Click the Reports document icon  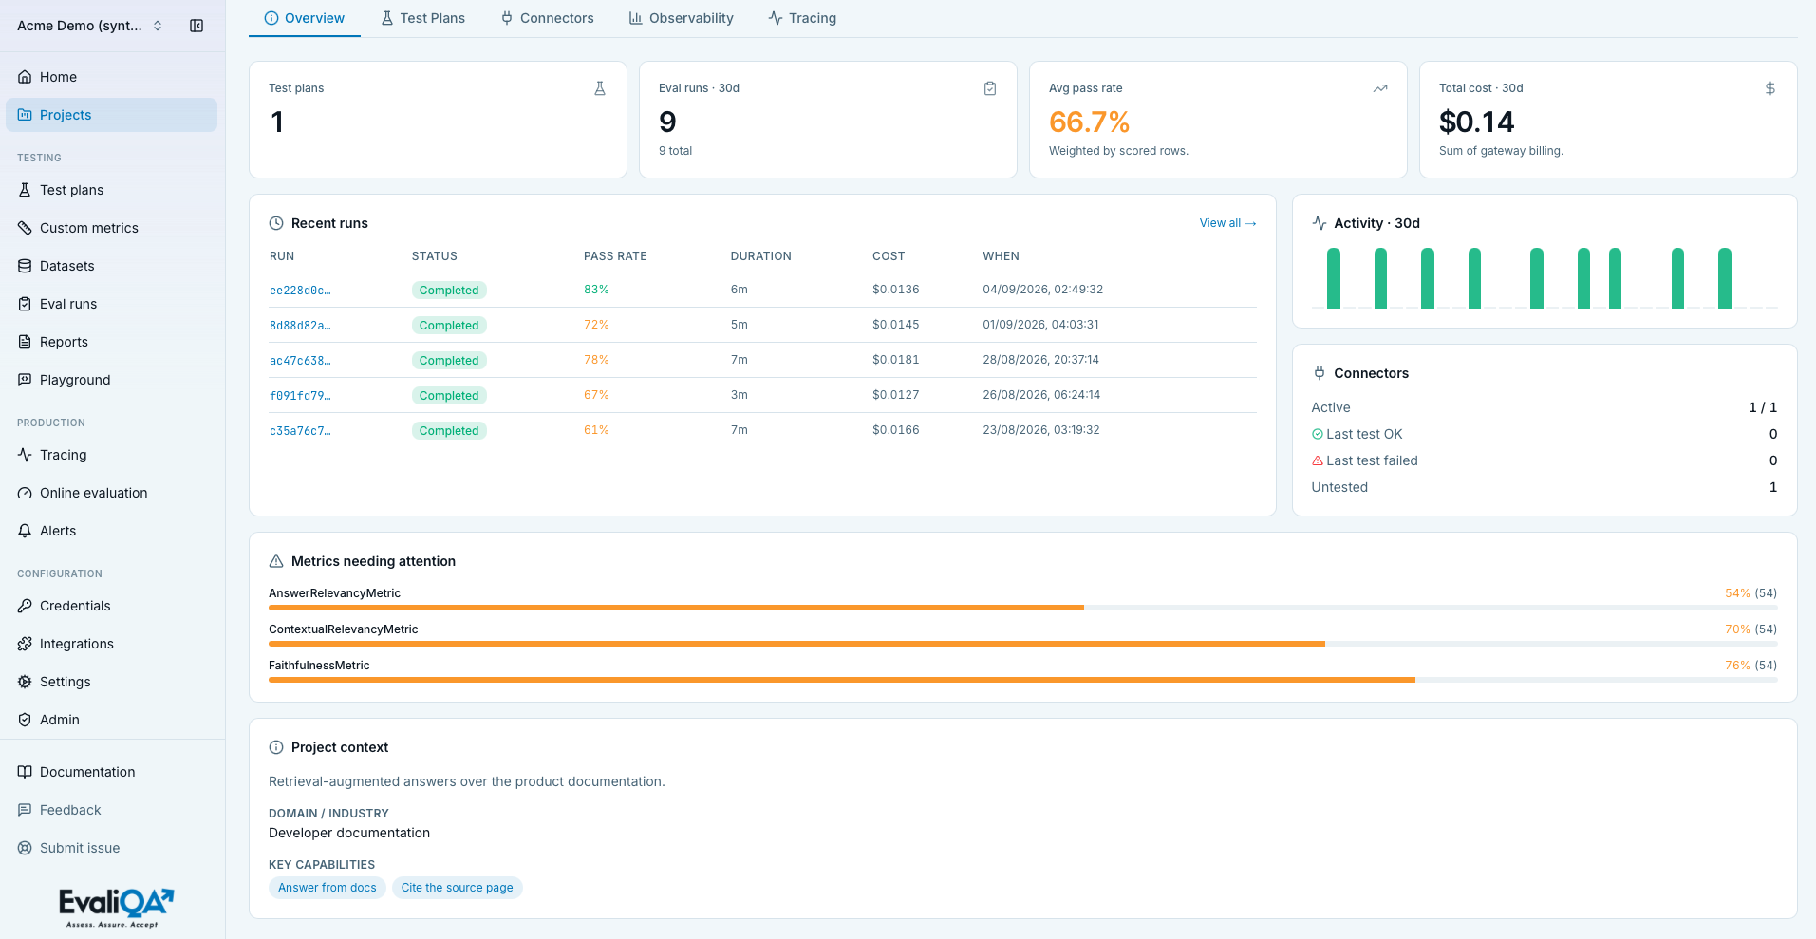point(25,342)
